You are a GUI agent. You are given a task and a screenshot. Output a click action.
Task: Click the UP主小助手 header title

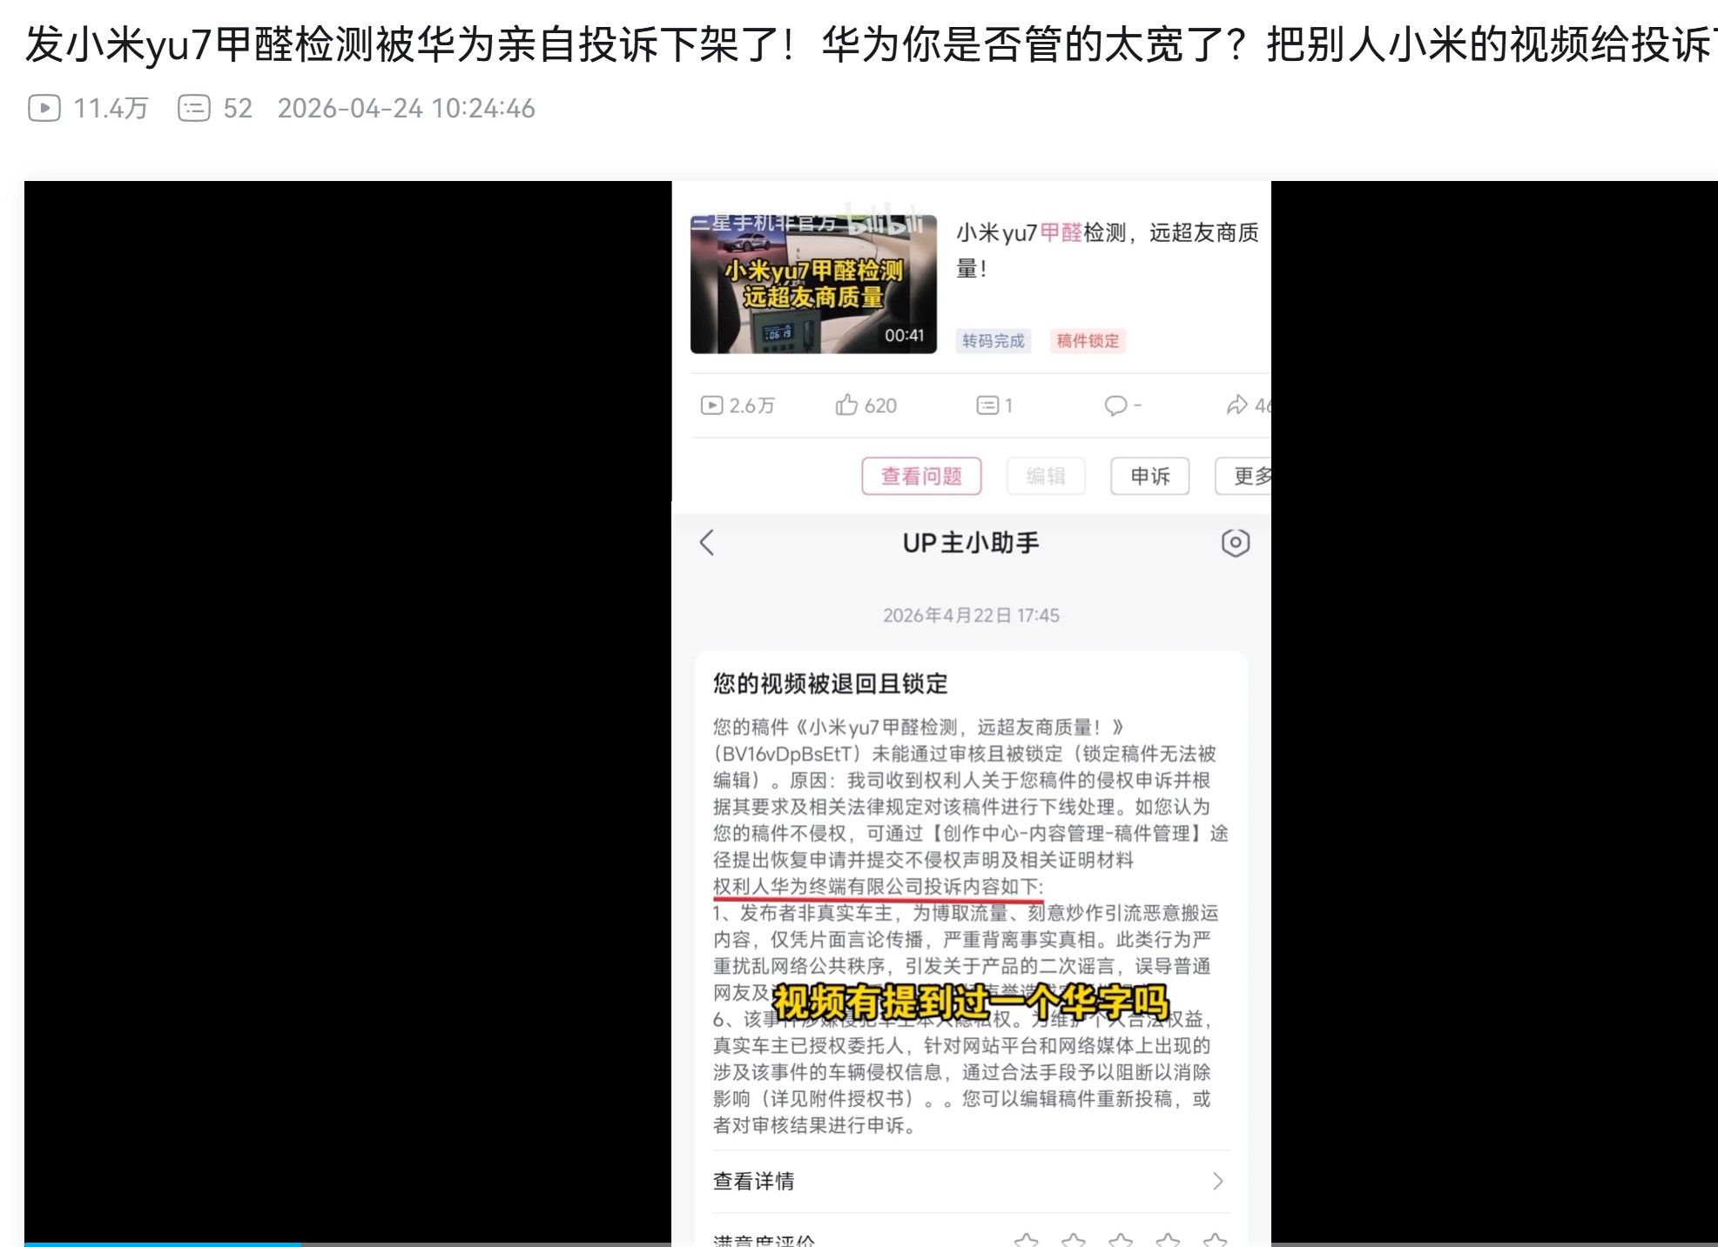point(971,543)
